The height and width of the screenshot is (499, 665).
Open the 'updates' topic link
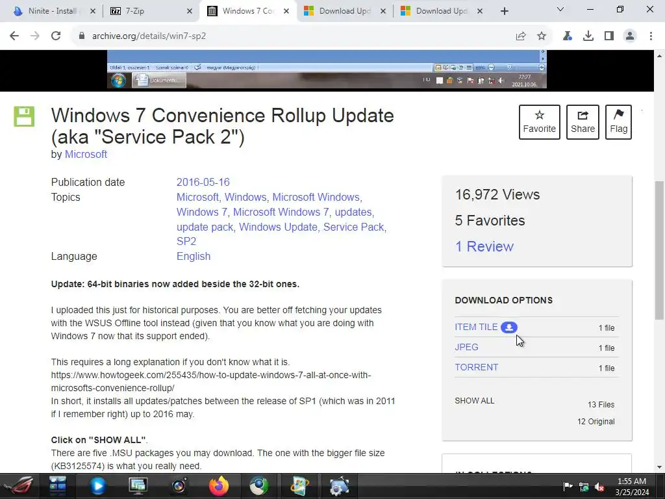pyautogui.click(x=353, y=212)
